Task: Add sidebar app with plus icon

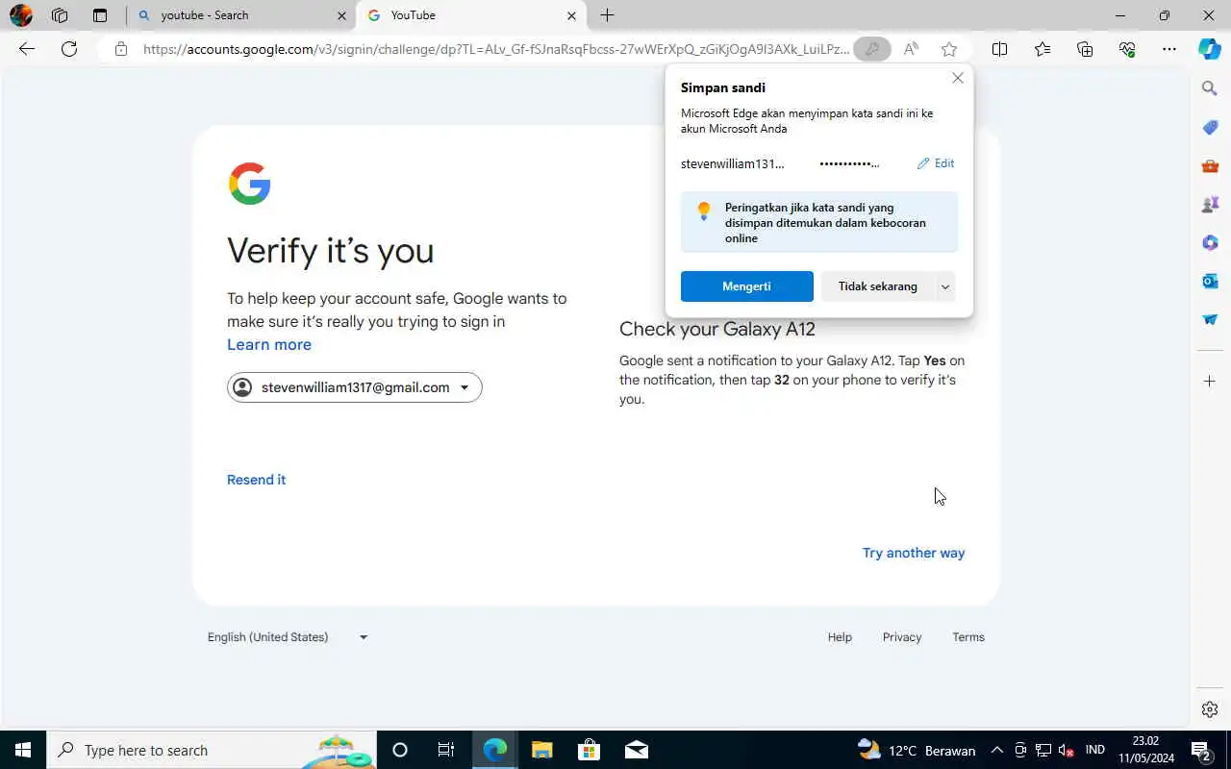Action: tap(1210, 382)
